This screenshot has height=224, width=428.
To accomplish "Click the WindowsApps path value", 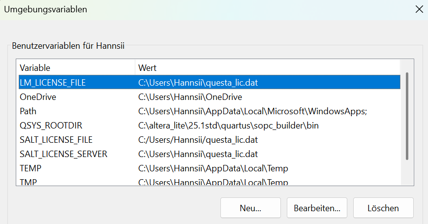I will pyautogui.click(x=253, y=111).
